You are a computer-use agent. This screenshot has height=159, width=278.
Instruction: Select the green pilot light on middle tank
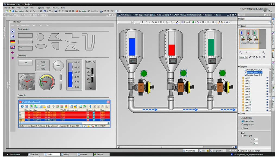click(x=183, y=73)
